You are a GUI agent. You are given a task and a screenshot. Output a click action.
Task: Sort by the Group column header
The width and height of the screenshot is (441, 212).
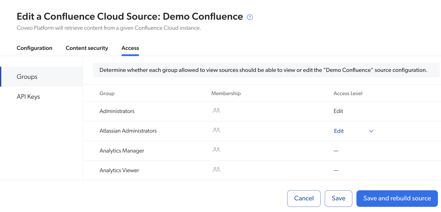tap(107, 93)
